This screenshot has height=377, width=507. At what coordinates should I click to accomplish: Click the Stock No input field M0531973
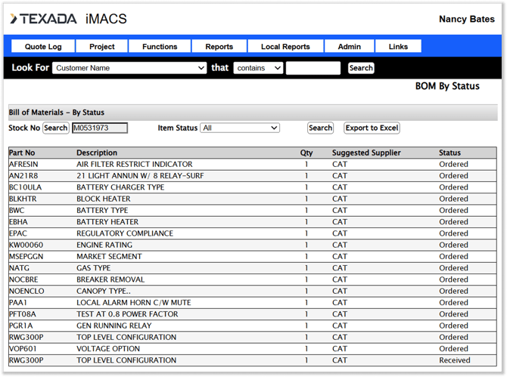tap(100, 128)
